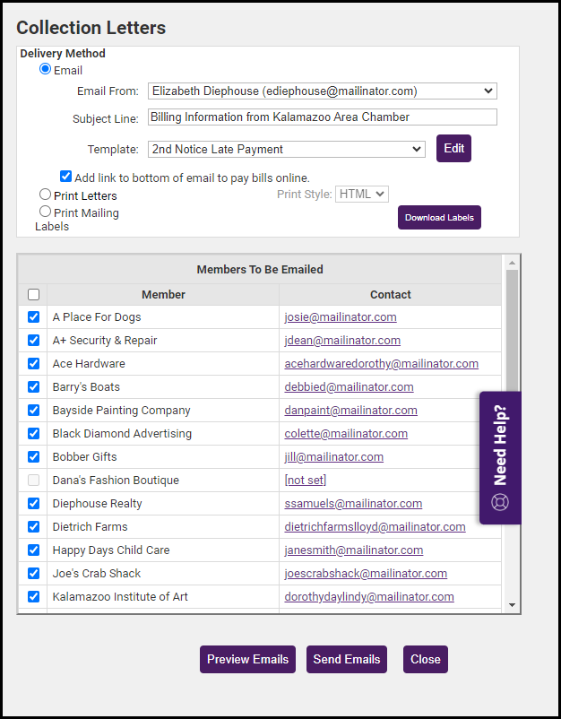The image size is (561, 719).
Task: Uncheck the Ace Hardware member checkbox
Action: tap(33, 364)
